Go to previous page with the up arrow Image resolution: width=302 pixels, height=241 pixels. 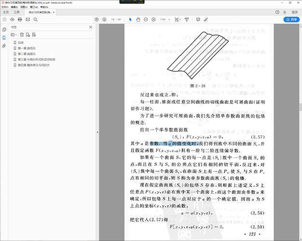96,19
